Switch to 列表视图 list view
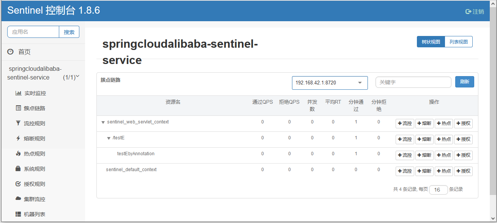Viewport: 497px width, 223px height. pyautogui.click(x=458, y=42)
